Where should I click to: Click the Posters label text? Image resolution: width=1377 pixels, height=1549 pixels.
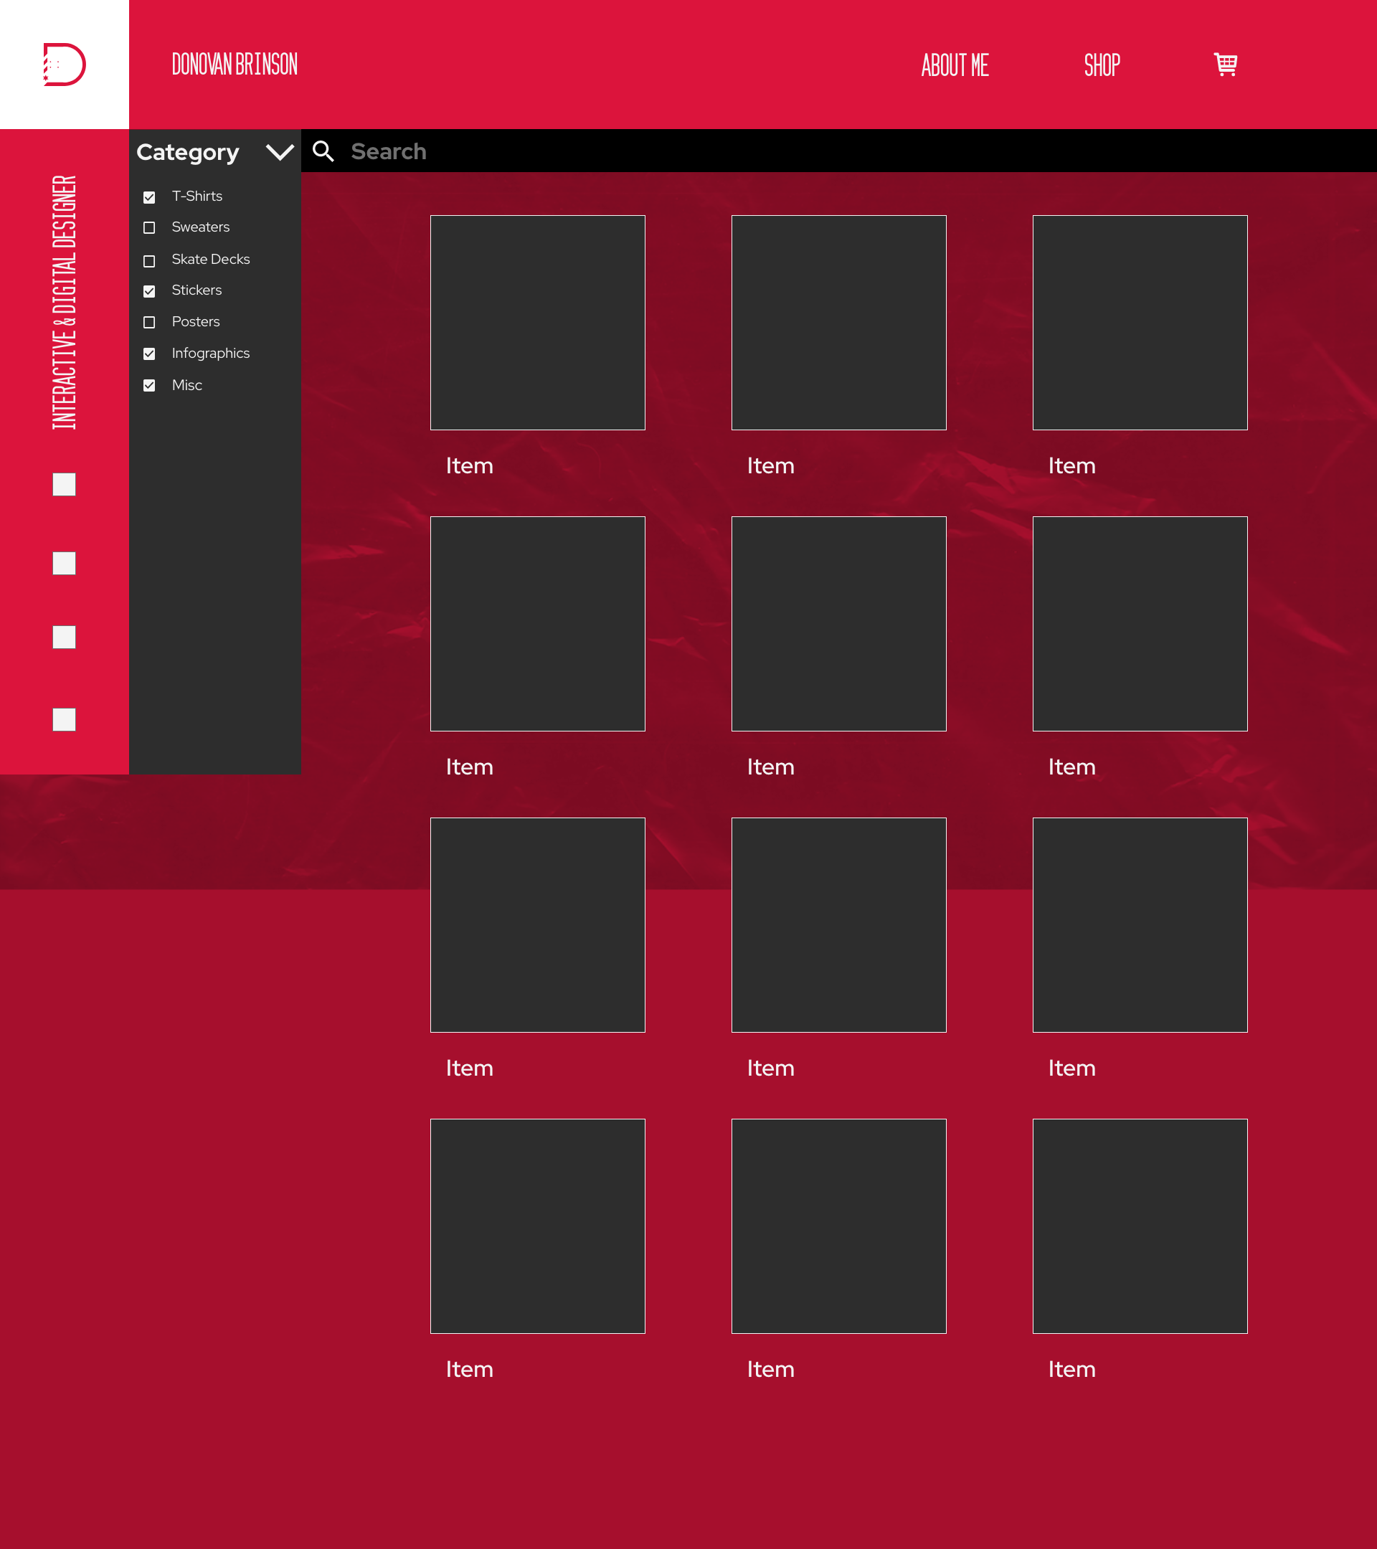pyautogui.click(x=196, y=322)
